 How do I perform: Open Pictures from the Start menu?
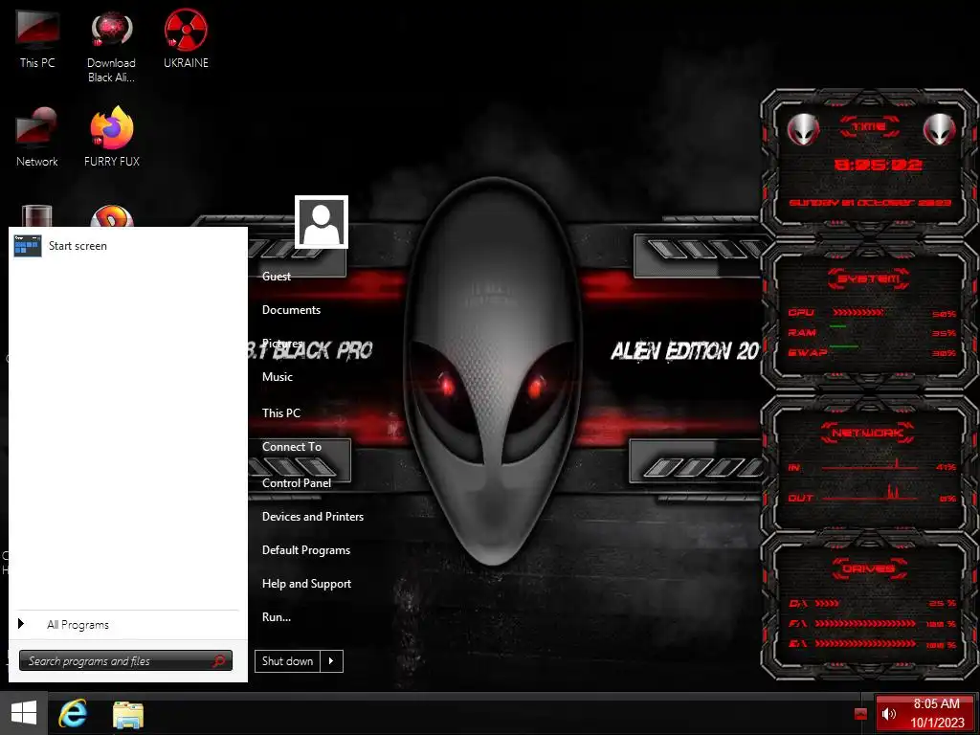(282, 344)
